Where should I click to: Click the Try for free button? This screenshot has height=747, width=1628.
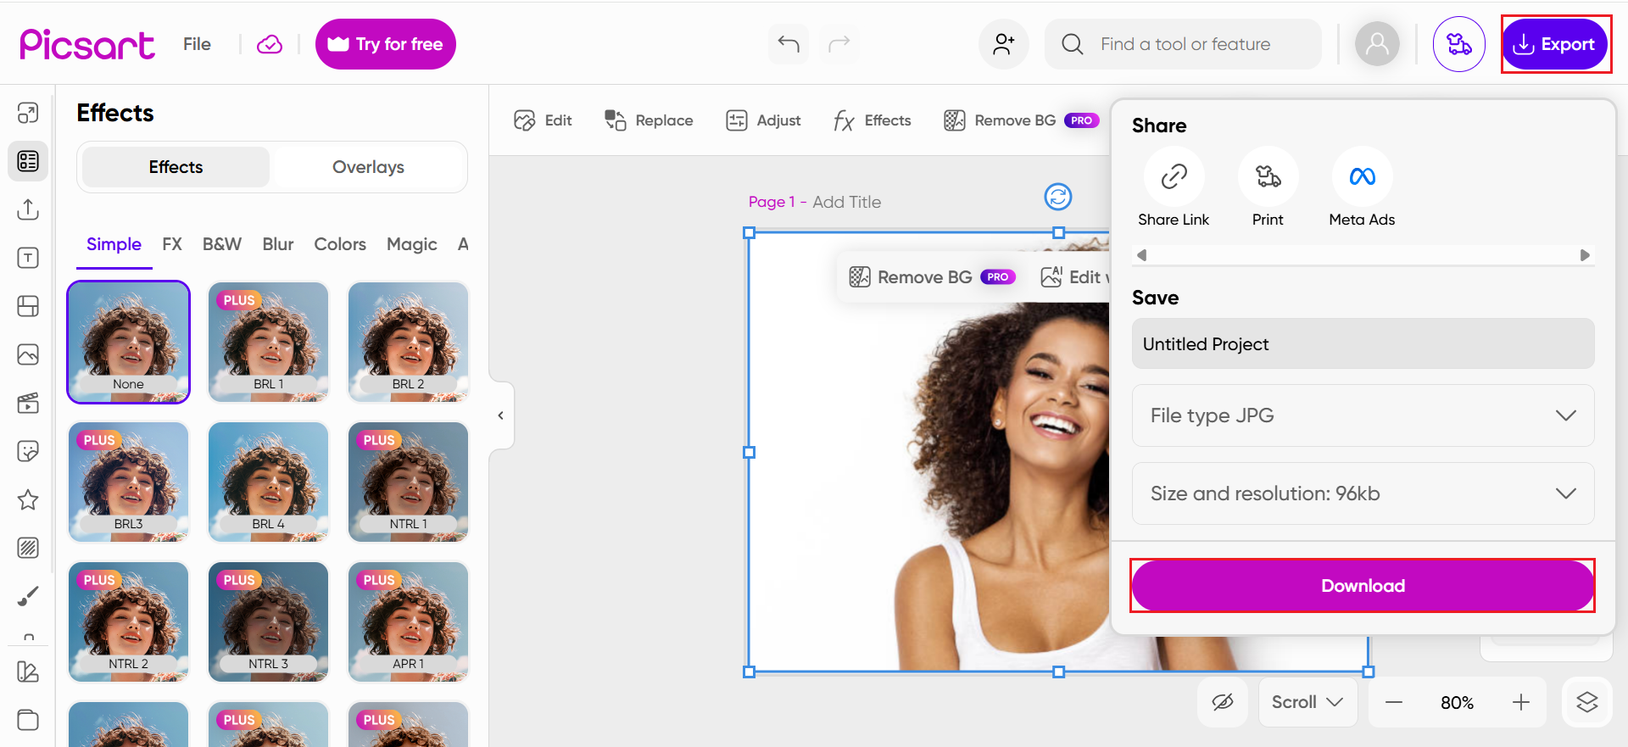click(x=386, y=44)
